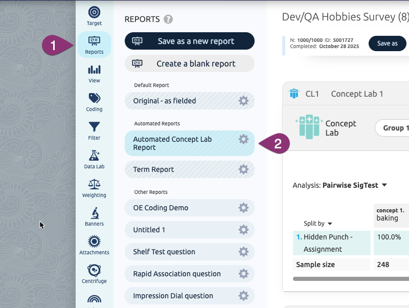
Task: Open the Filter funnel tool
Action: pyautogui.click(x=94, y=130)
